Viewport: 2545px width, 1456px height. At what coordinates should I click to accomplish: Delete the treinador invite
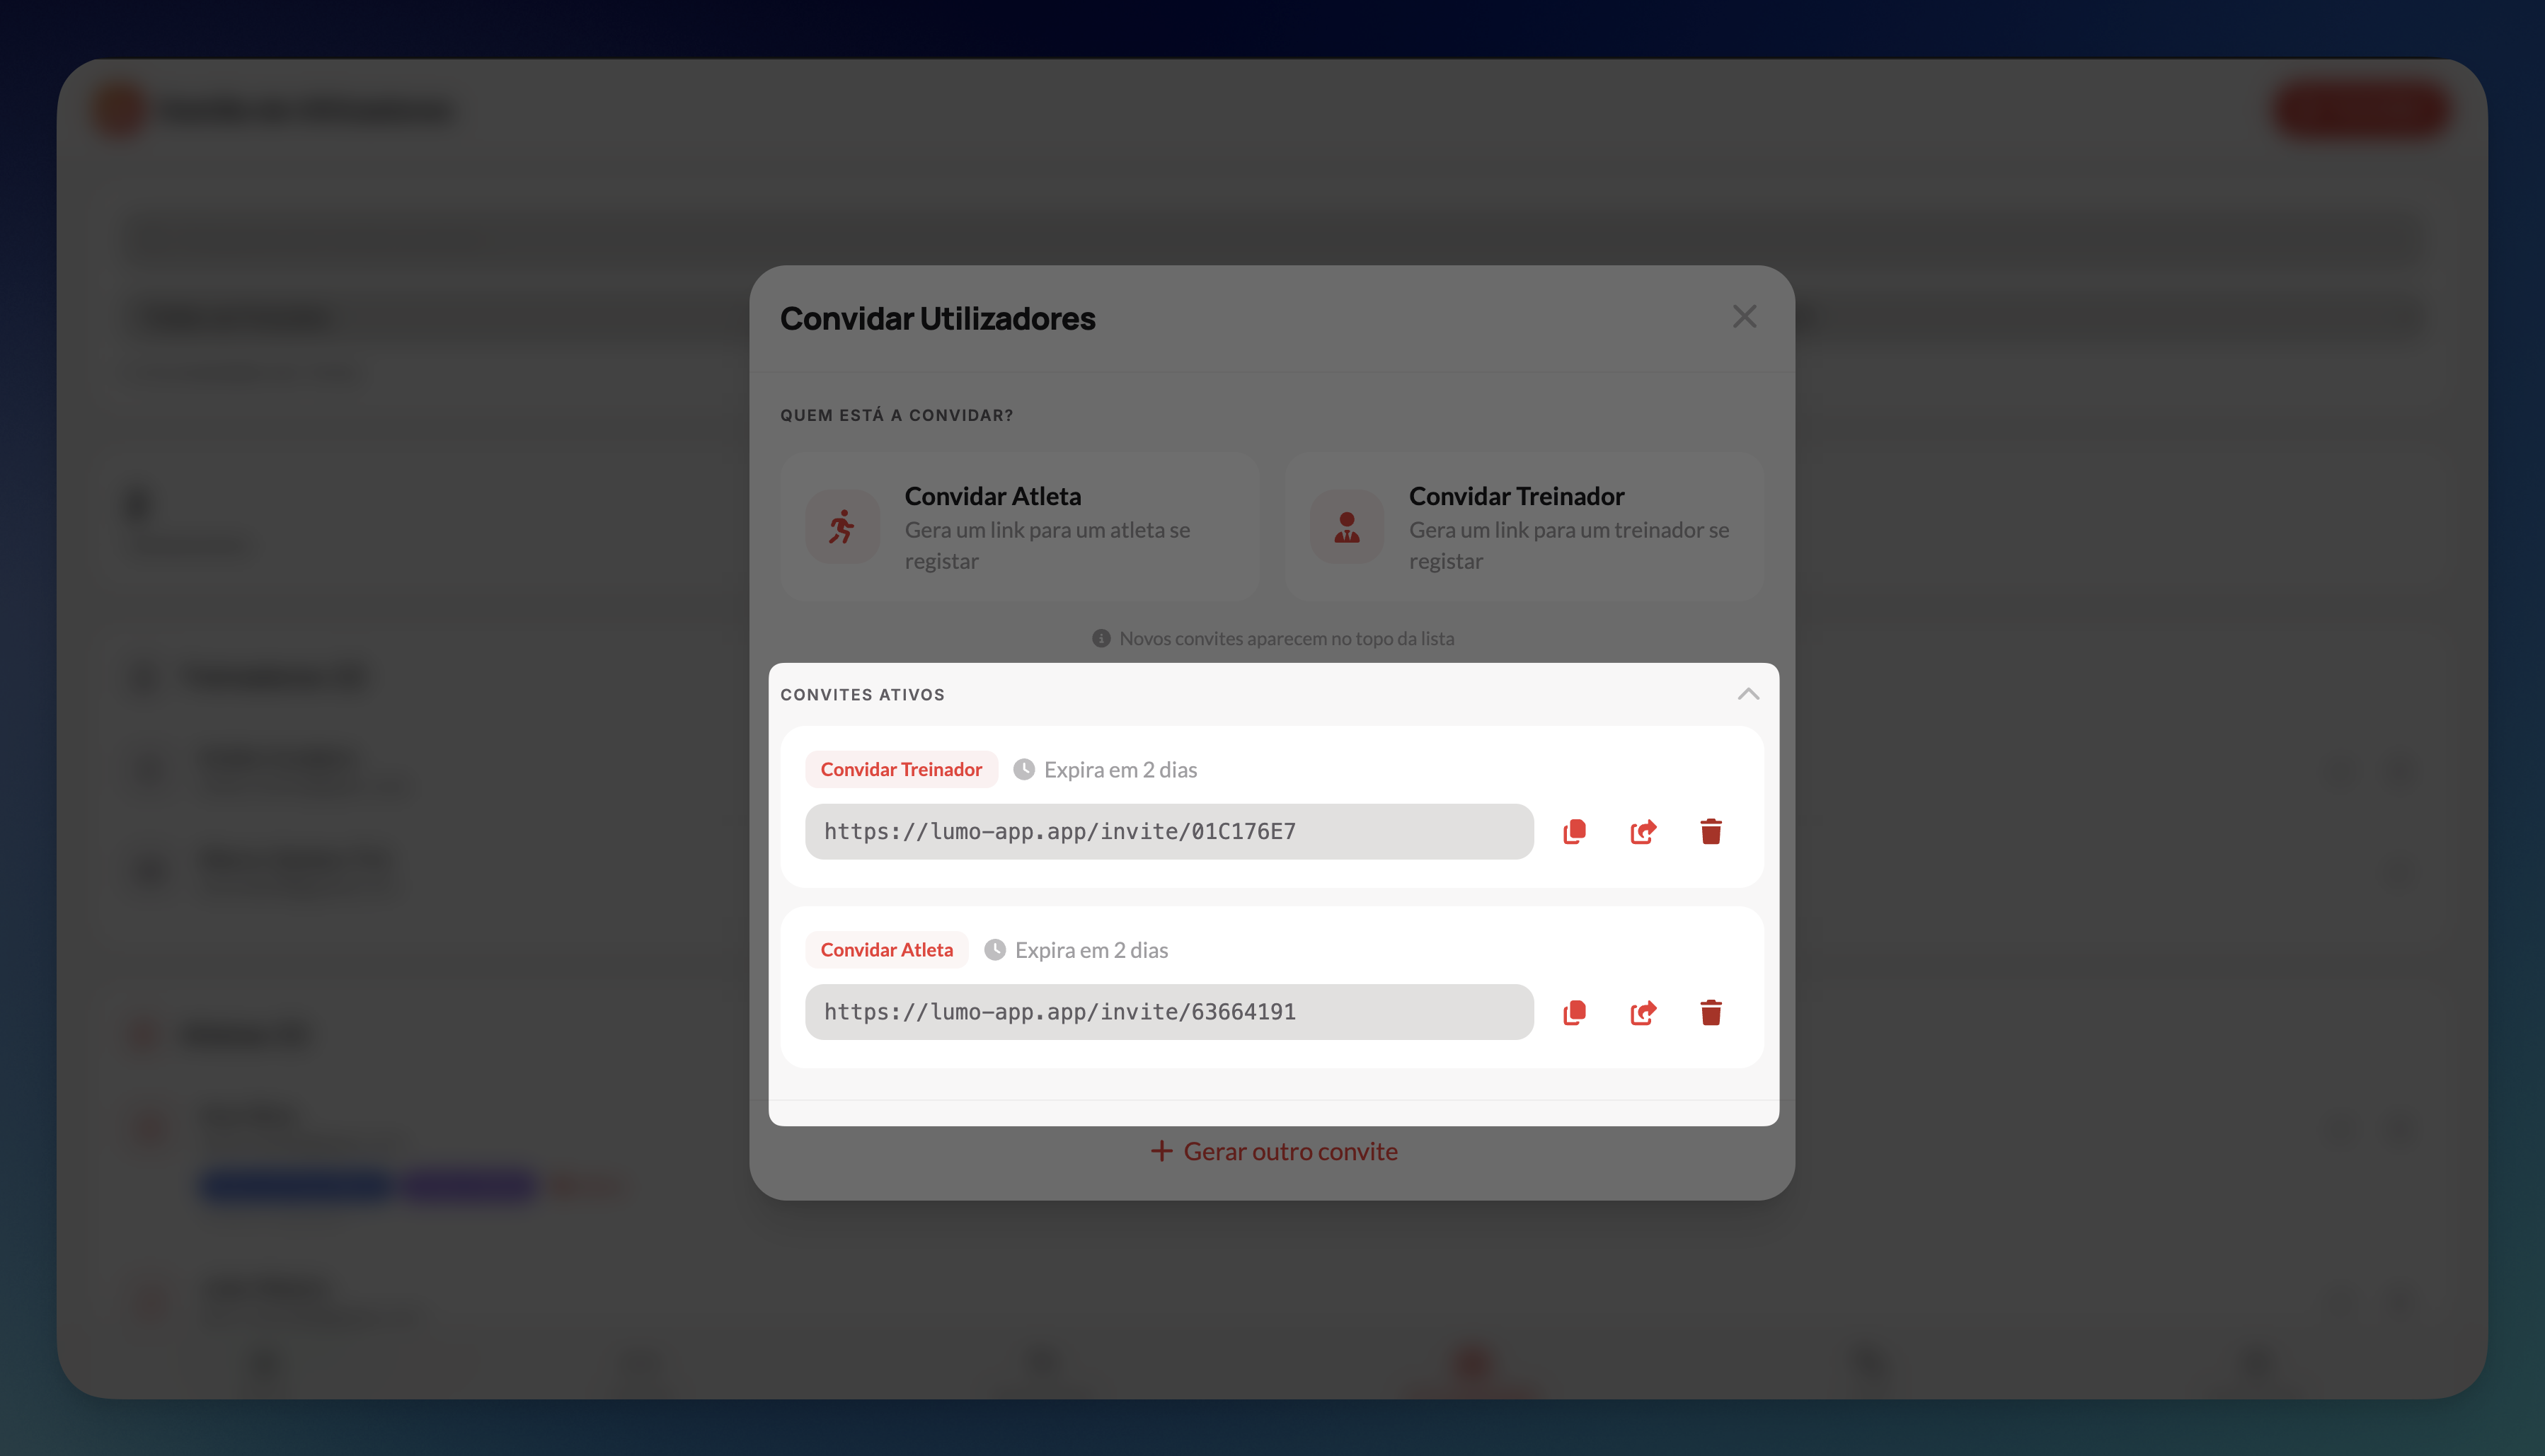(x=1711, y=831)
